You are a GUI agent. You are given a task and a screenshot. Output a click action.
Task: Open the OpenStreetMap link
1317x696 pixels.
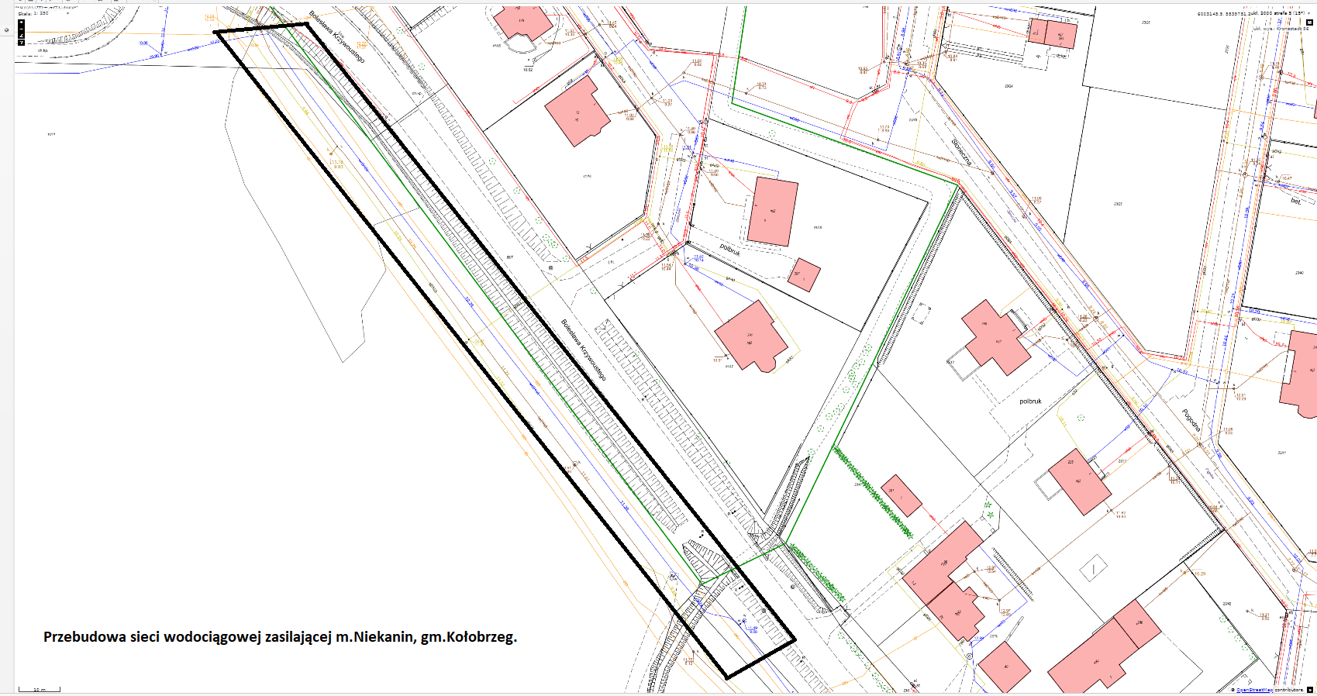coord(1253,689)
